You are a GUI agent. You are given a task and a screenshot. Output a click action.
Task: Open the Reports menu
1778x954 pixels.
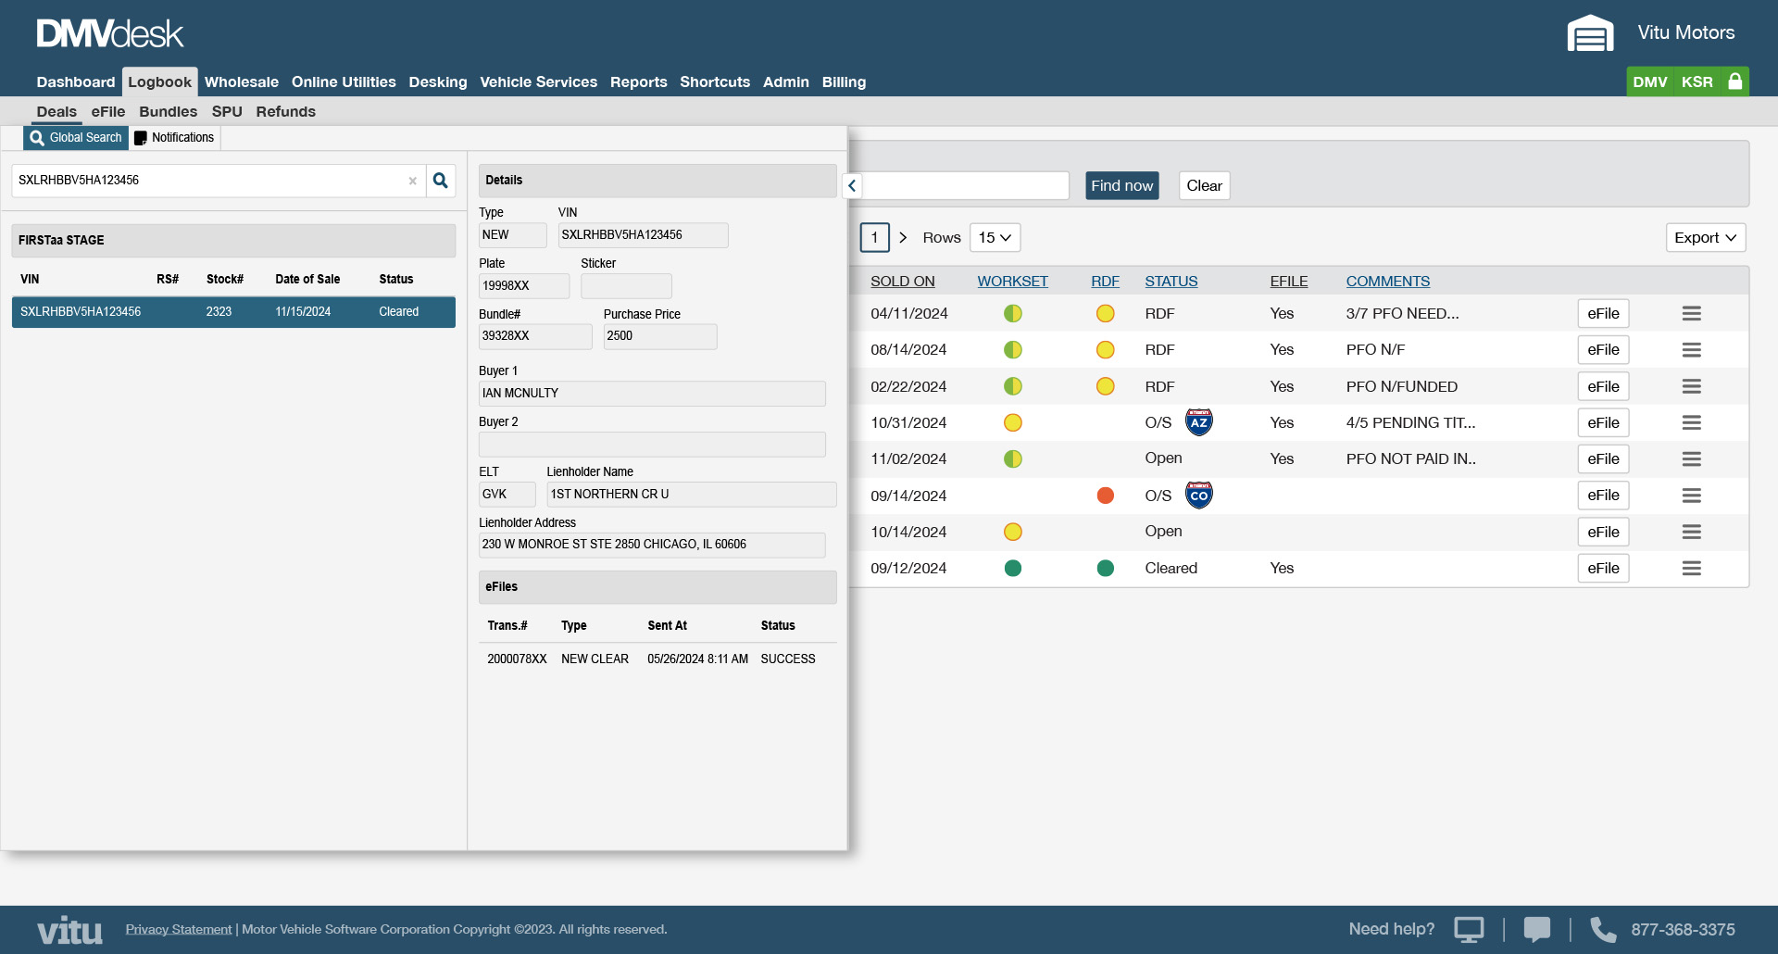(638, 82)
